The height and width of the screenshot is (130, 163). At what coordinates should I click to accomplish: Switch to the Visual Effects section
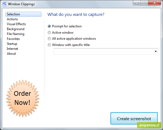[16, 24]
